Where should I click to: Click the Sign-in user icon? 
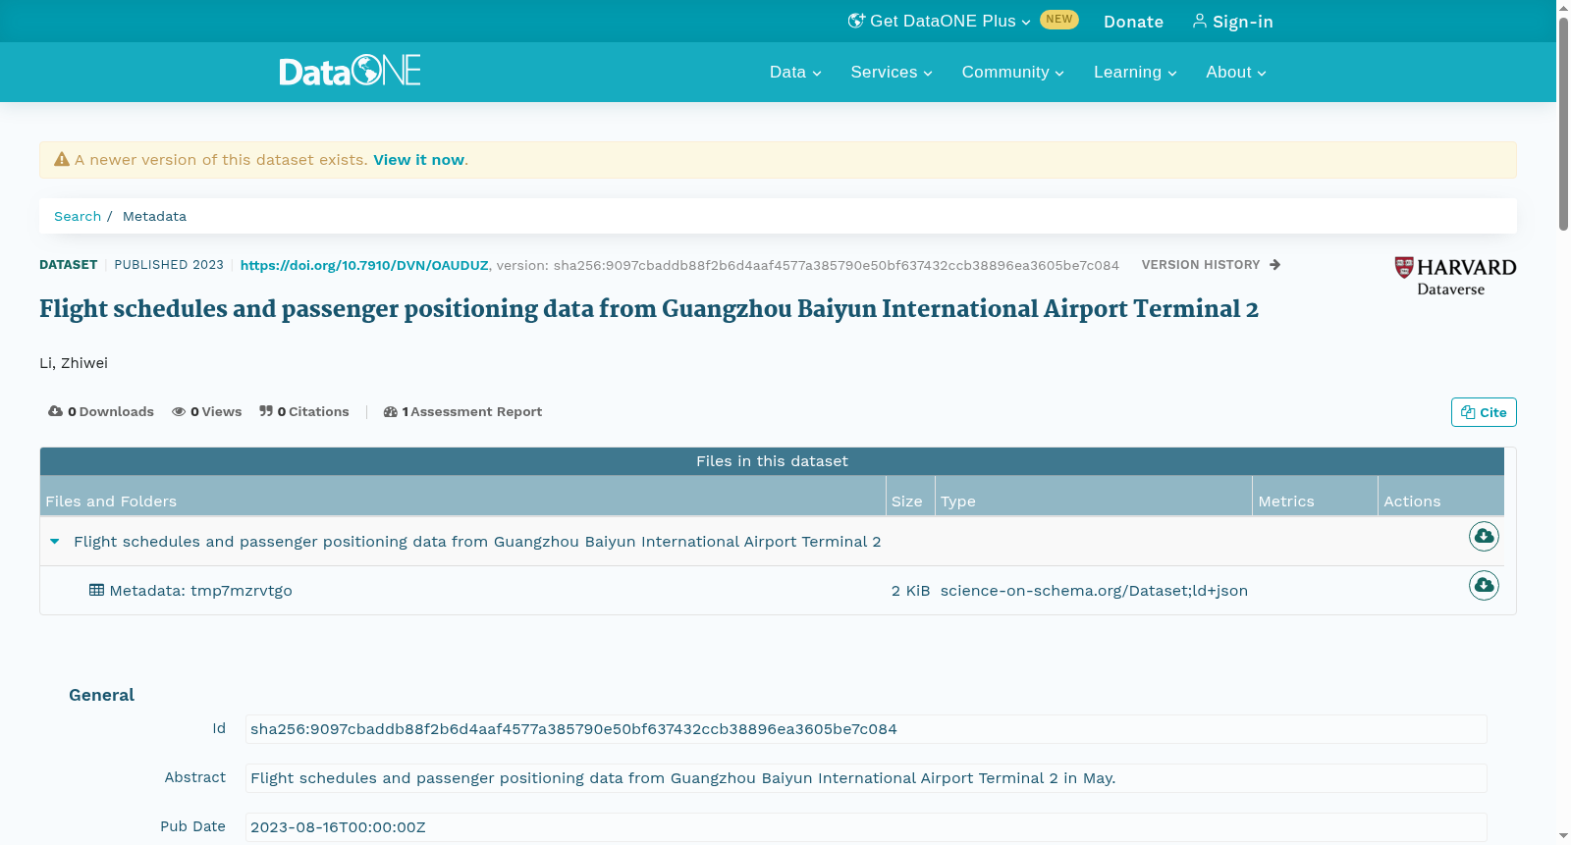click(1199, 21)
